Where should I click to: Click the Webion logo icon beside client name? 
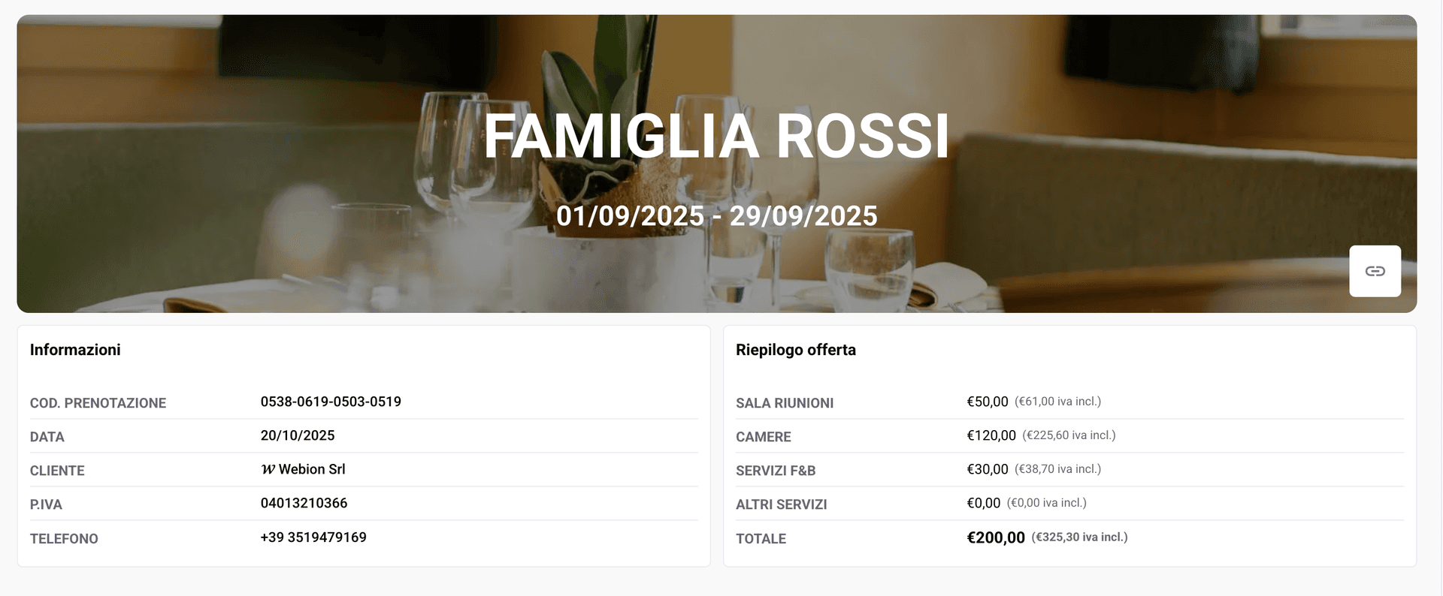268,470
